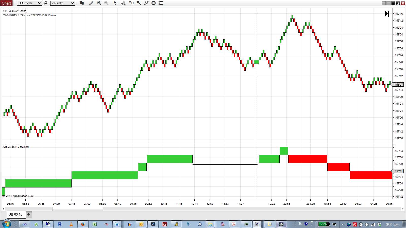Open the strategies icon
This screenshot has width=406, height=228.
tap(146, 3)
